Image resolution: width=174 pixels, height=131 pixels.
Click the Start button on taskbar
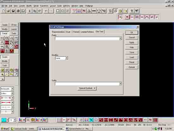[x=5, y=129]
